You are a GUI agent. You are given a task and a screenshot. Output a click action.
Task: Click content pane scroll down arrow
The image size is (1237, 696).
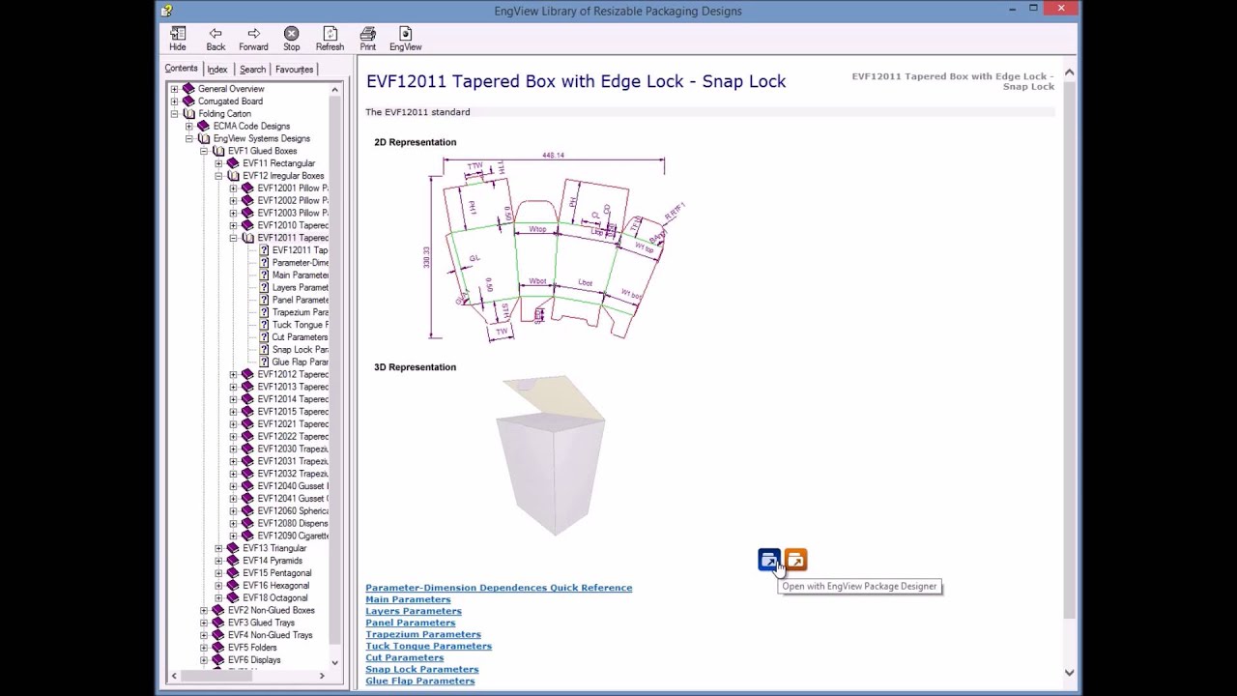[1069, 673]
